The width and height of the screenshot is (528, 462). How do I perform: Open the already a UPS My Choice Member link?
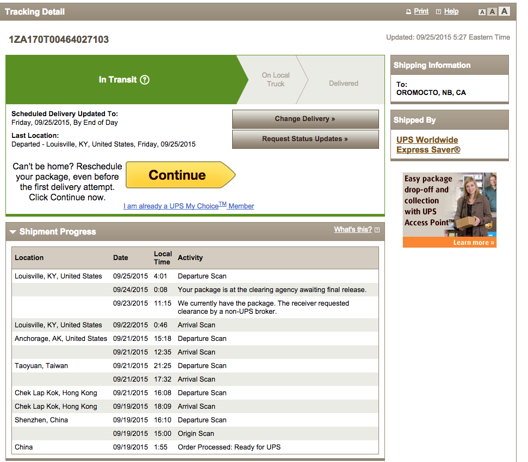click(189, 206)
